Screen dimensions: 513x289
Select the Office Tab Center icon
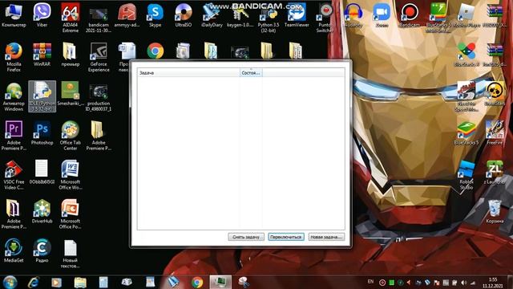(71, 136)
